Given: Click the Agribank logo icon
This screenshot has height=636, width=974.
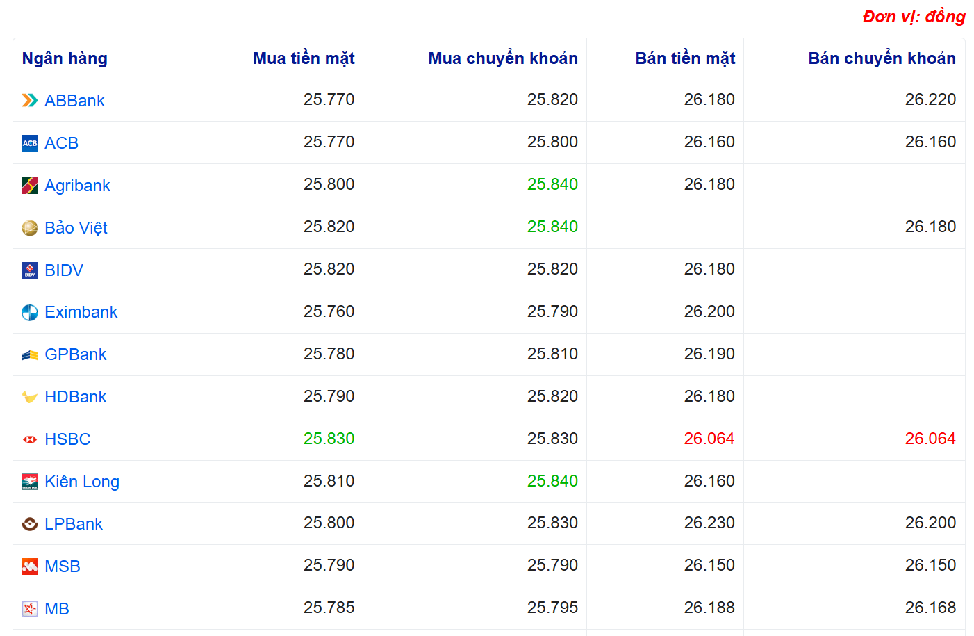Looking at the screenshot, I should [30, 186].
